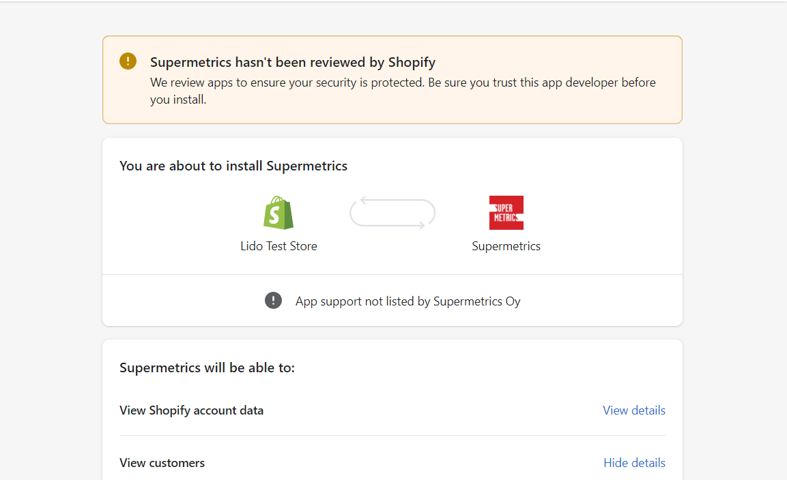Select the "Supermetrics" label under the red logo
This screenshot has height=480, width=787.
pyautogui.click(x=506, y=246)
